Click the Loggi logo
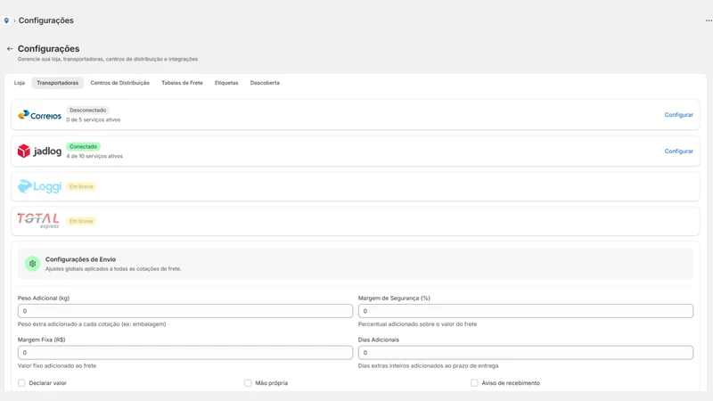The width and height of the screenshot is (713, 401). pyautogui.click(x=39, y=186)
